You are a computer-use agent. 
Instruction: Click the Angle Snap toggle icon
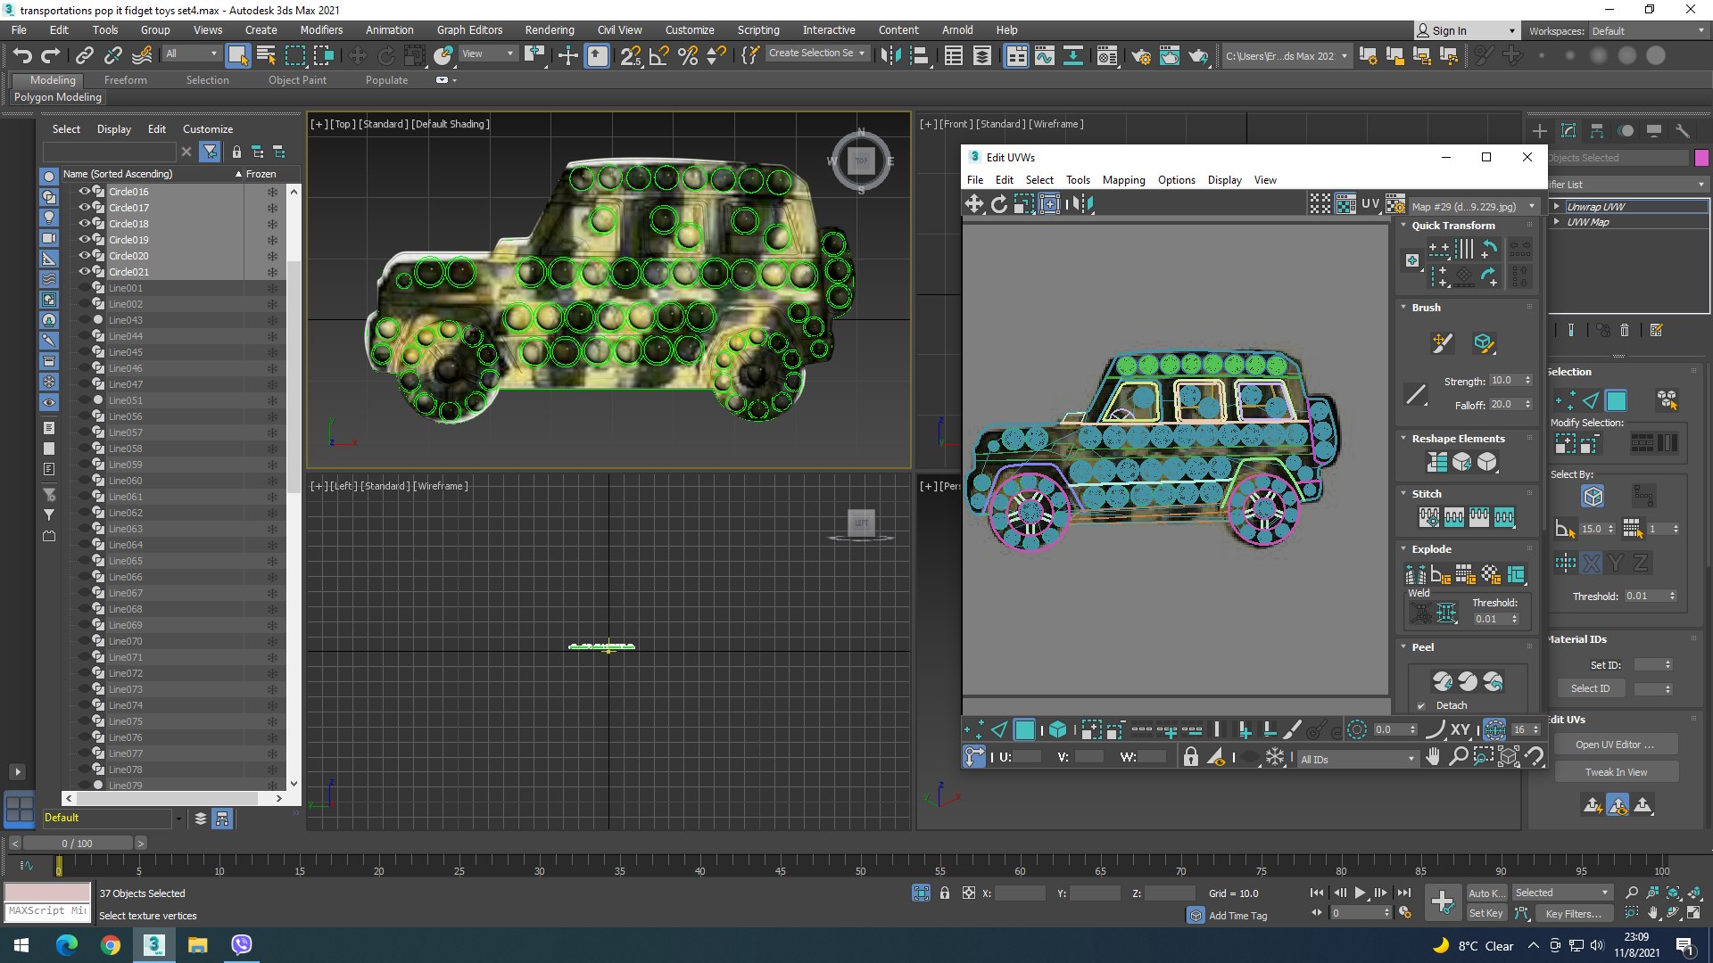pos(659,56)
